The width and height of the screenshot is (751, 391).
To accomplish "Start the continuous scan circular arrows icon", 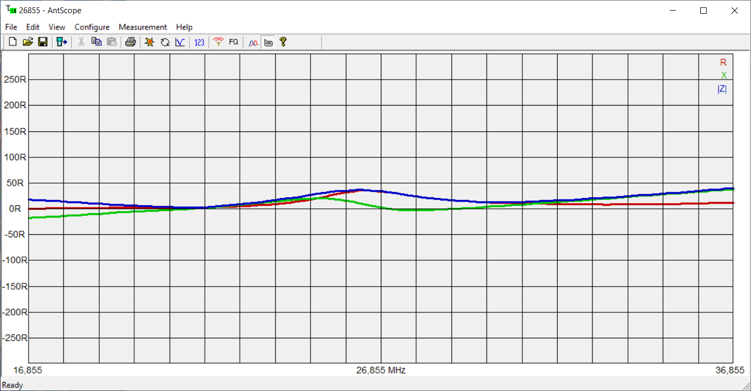I will click(x=165, y=42).
